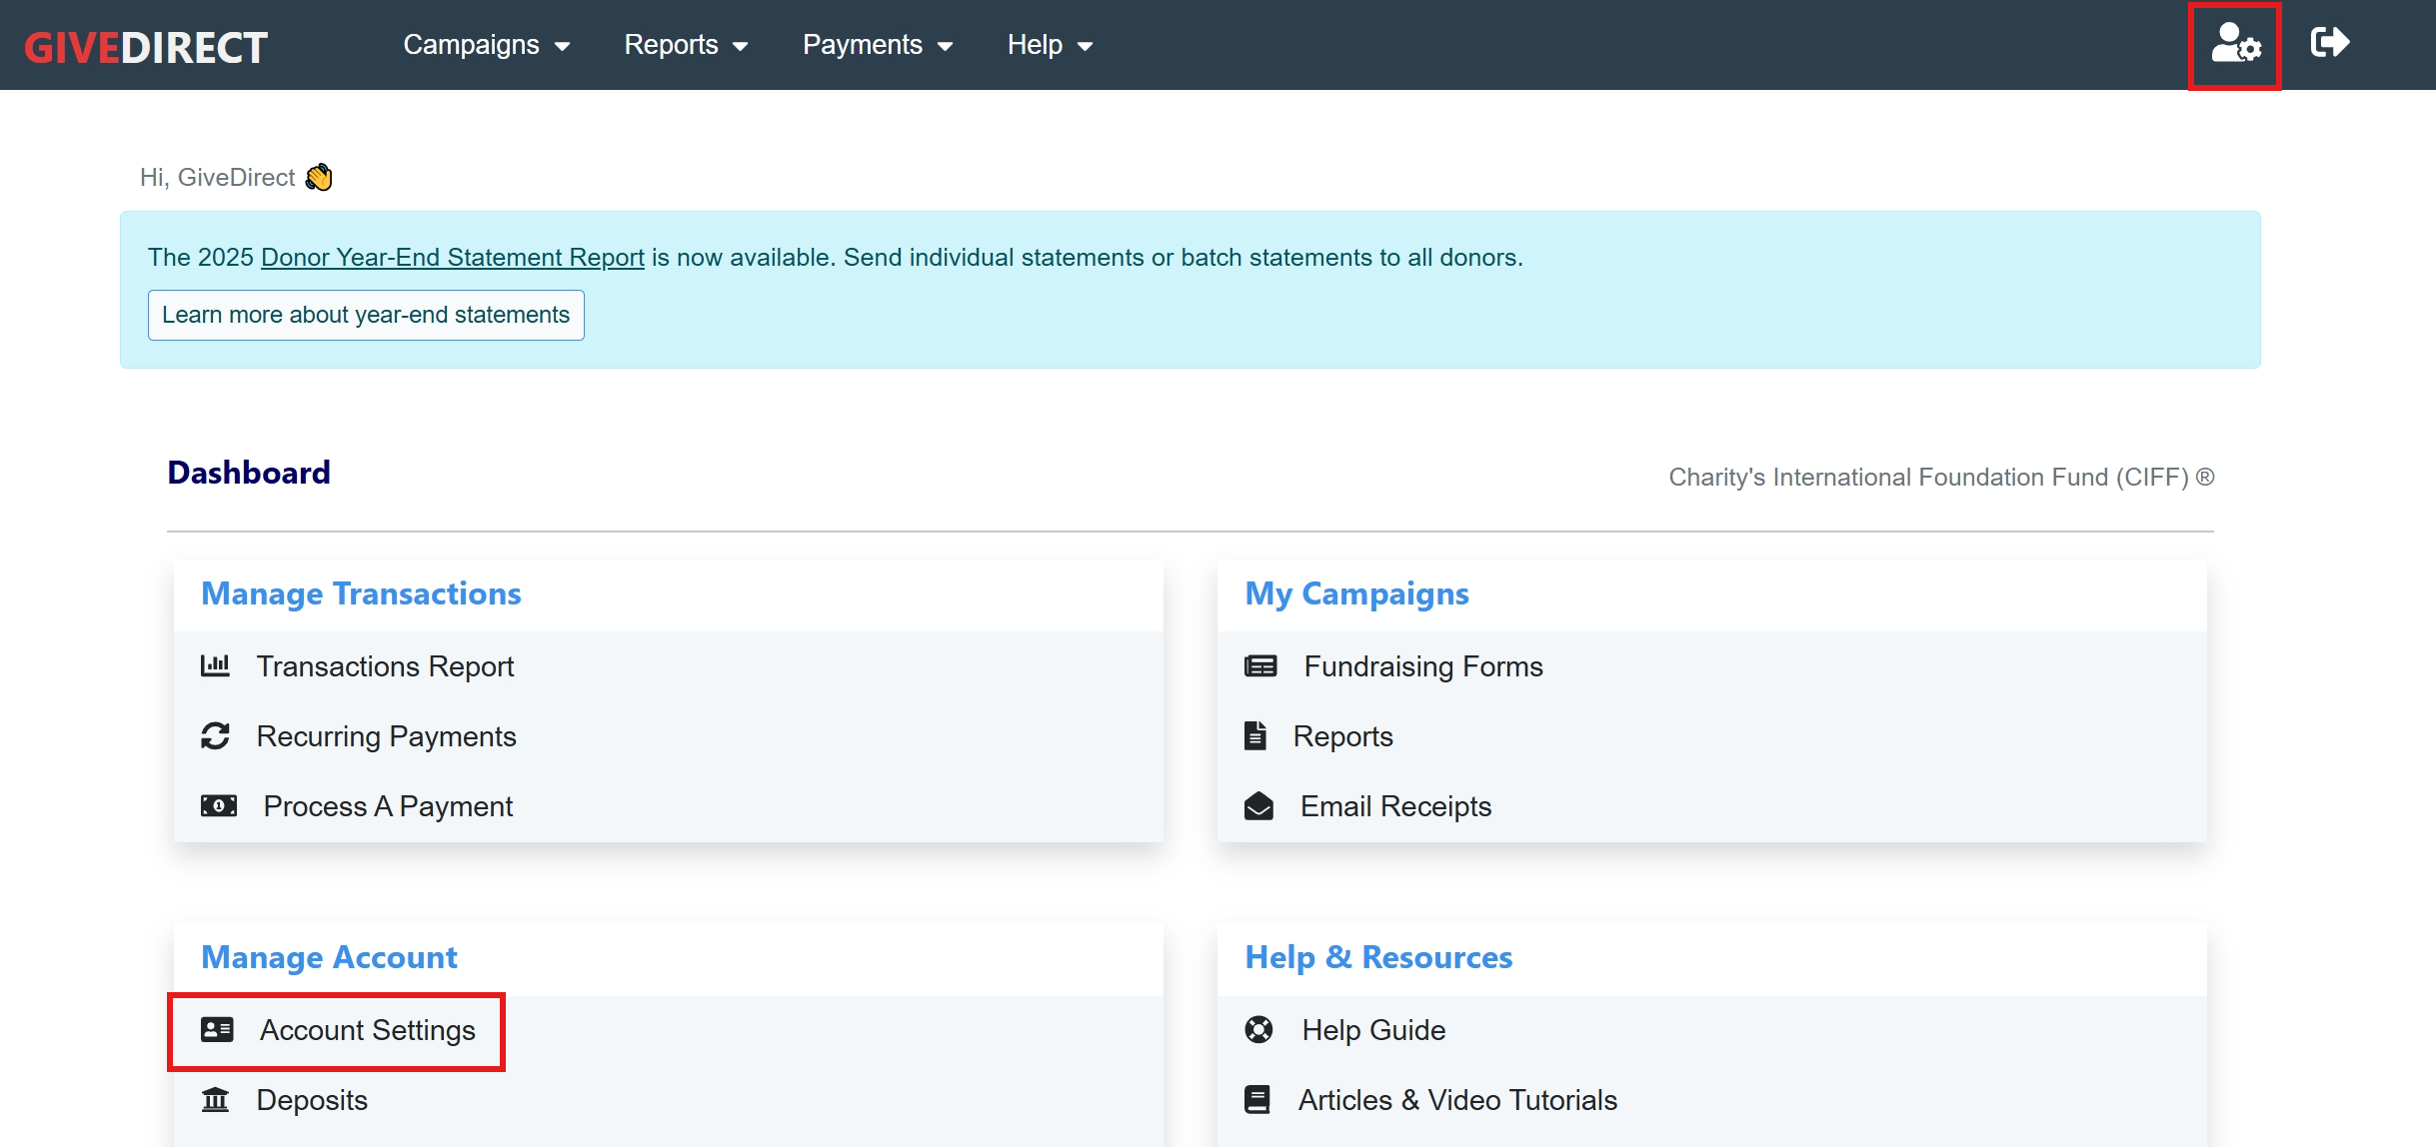Click the Email Receipts envelope icon
The height and width of the screenshot is (1147, 2436).
pyautogui.click(x=1258, y=805)
